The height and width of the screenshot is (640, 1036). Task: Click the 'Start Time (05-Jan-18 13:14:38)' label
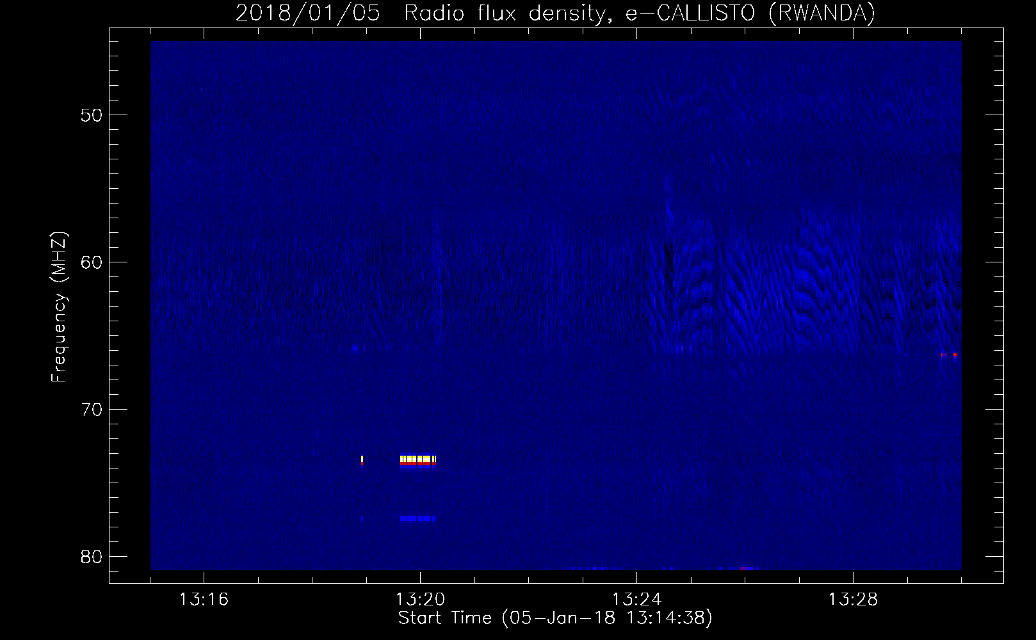click(x=555, y=618)
